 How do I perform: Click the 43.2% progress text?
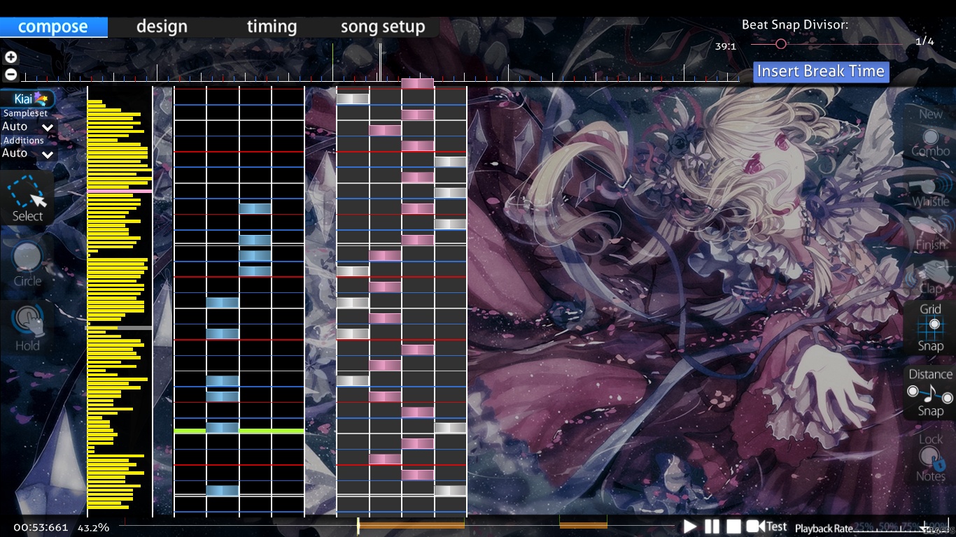click(93, 527)
